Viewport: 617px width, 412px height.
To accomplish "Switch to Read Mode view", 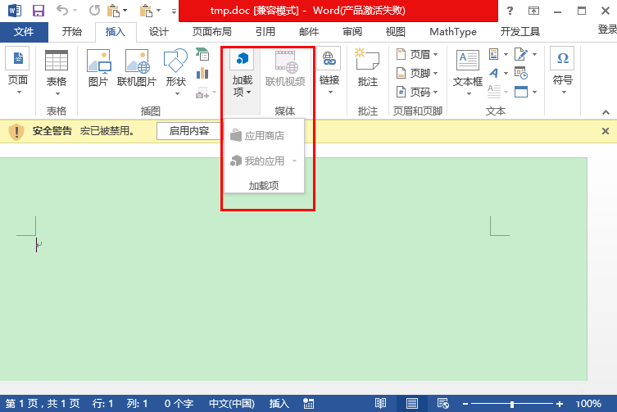I will point(380,403).
